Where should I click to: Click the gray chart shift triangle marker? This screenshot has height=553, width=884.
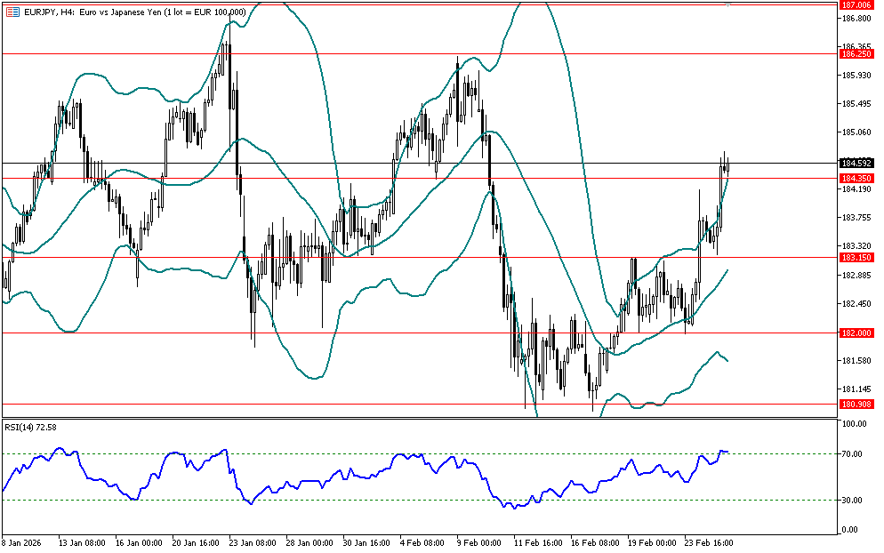[728, 4]
